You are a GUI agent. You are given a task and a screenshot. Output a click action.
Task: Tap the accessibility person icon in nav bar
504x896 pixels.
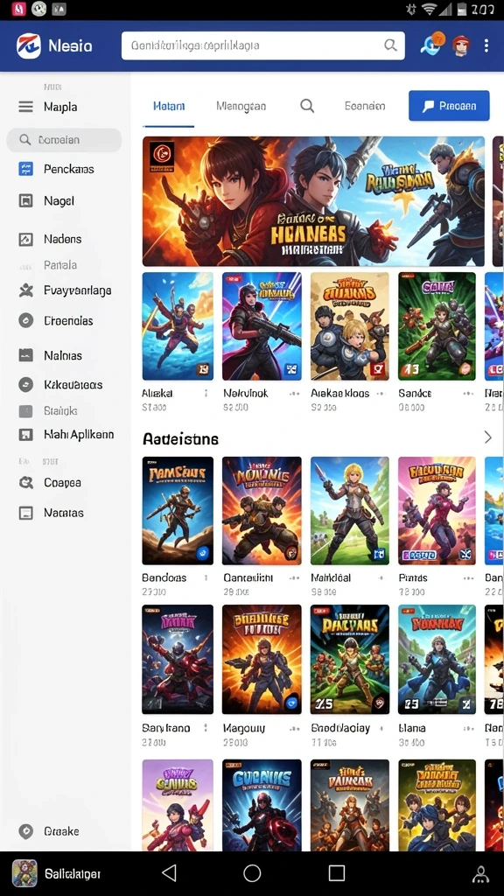[x=481, y=874]
